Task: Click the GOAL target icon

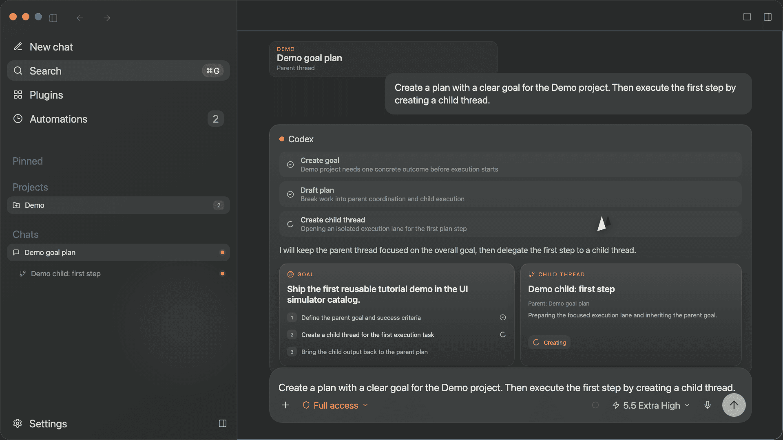Action: point(291,275)
